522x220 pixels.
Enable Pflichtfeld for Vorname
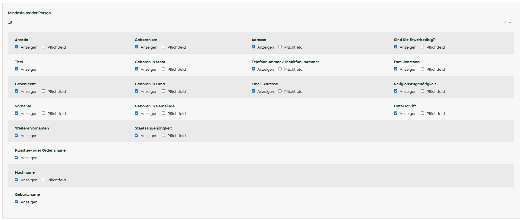[x=43, y=113]
